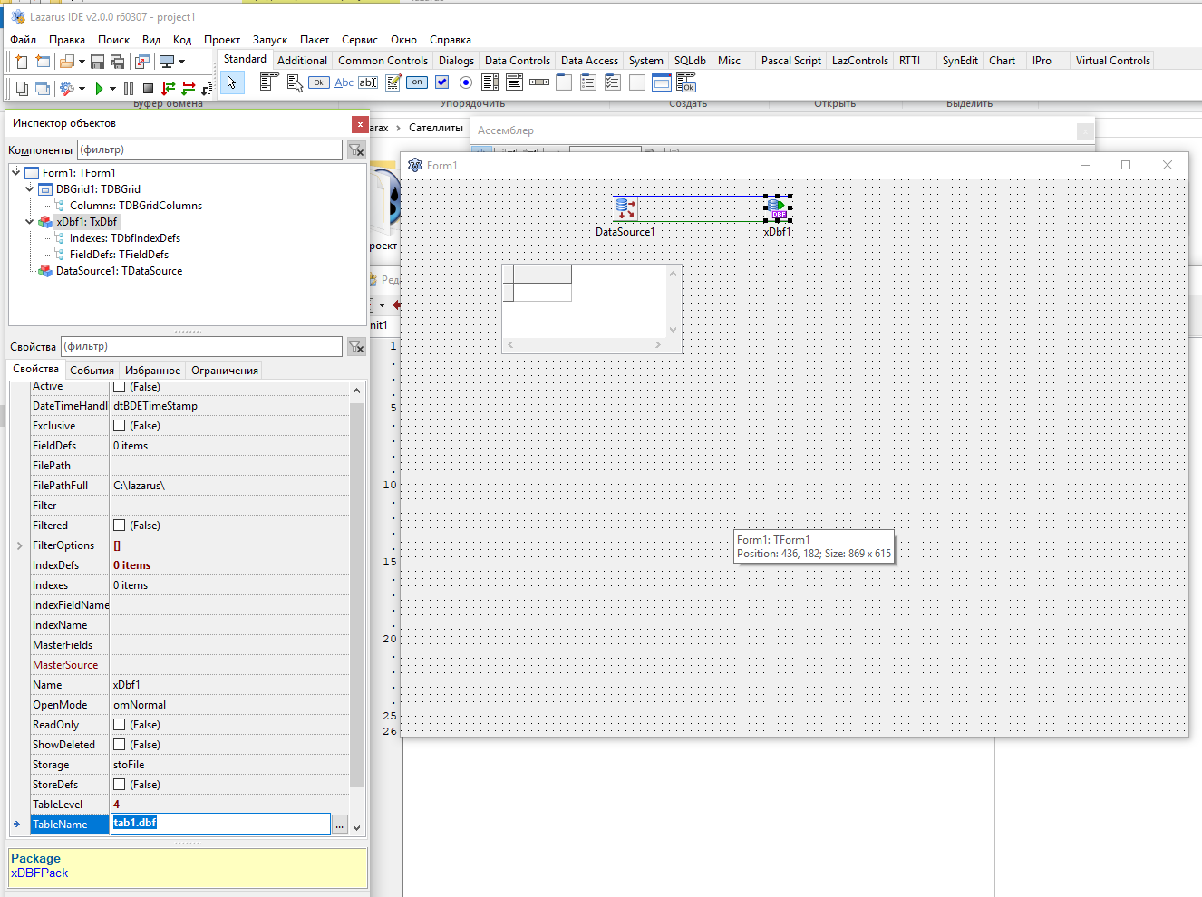Pick the TComboBox component in palette
Screen dimensions: 1202x897
(514, 82)
